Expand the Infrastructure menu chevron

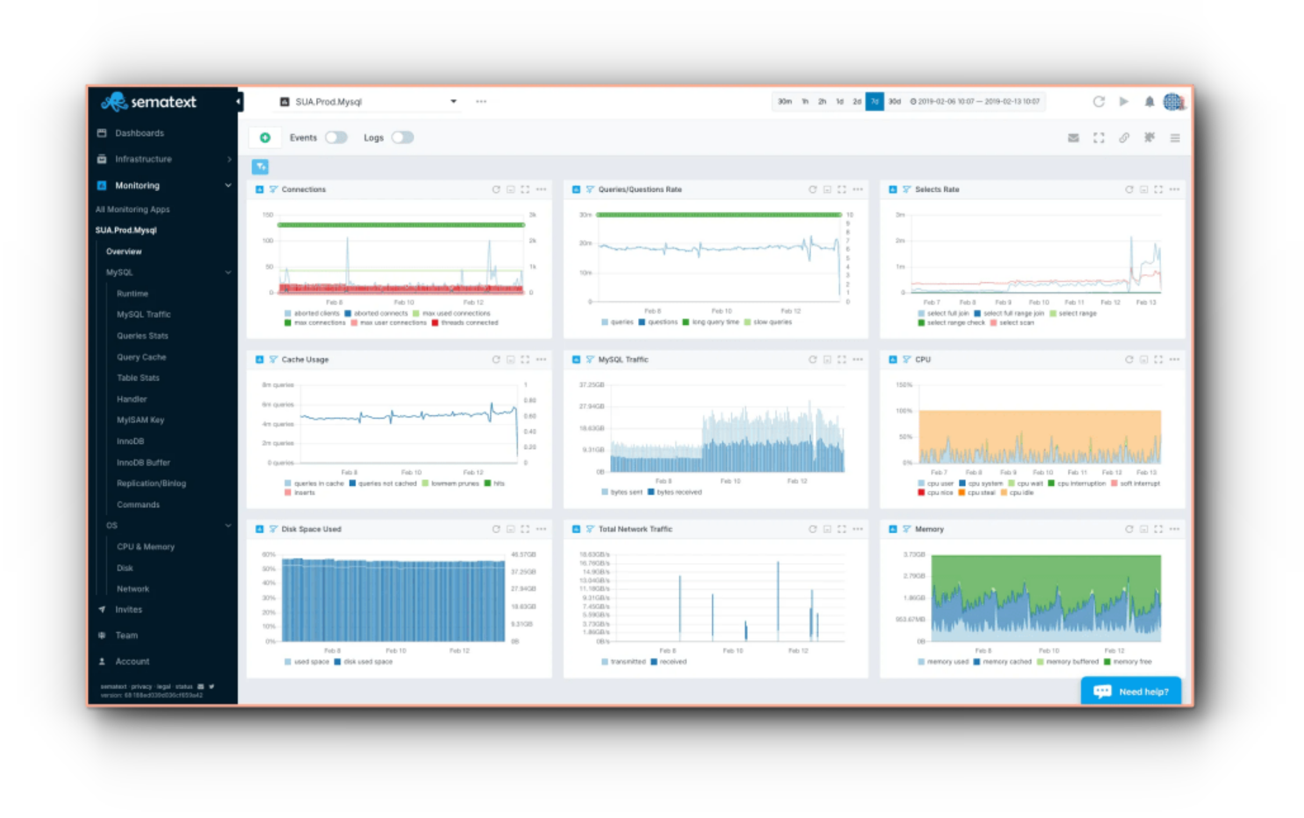coord(229,159)
